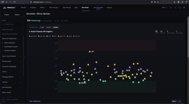Expand Risk Metrikleri category

(11, 87)
